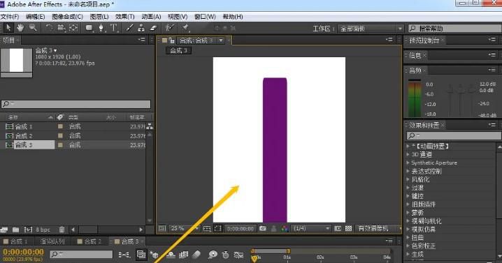Click the viewer timecode 0:00:00:00 button
This screenshot has height=263, width=502.
pos(240,229)
